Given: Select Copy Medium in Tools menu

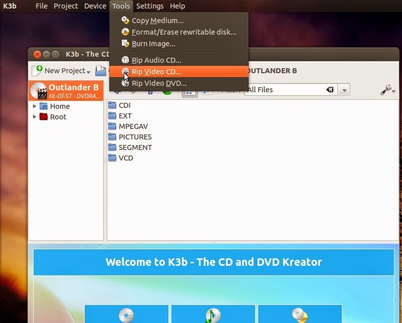Looking at the screenshot, I should [179, 20].
